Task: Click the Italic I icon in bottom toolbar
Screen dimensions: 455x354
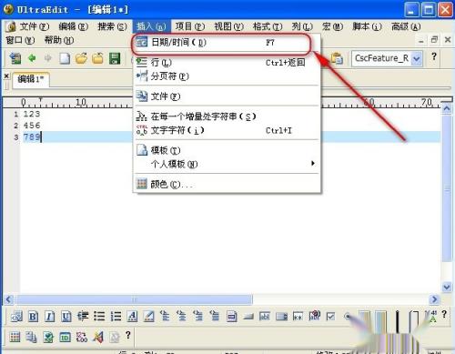Action: point(49,317)
